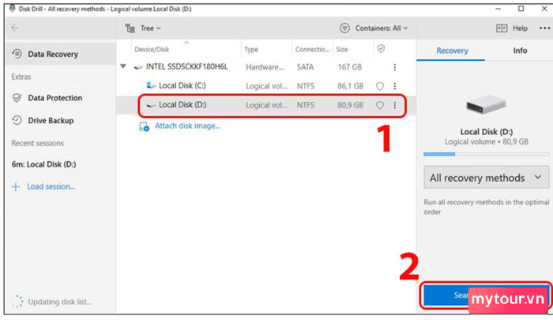Click the disk usage progress bar
Image resolution: width=553 pixels, height=320 pixels.
[487, 154]
